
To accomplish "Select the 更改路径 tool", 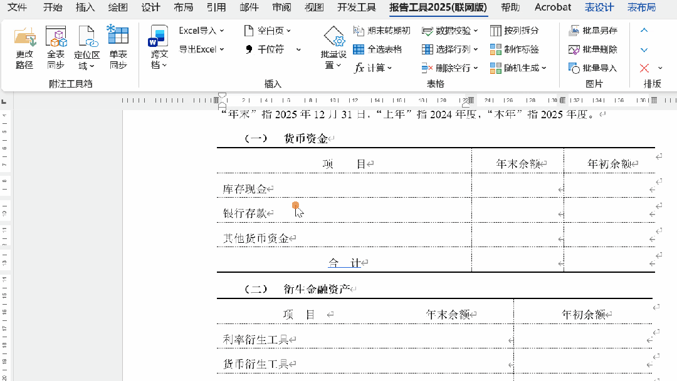I will [x=24, y=47].
